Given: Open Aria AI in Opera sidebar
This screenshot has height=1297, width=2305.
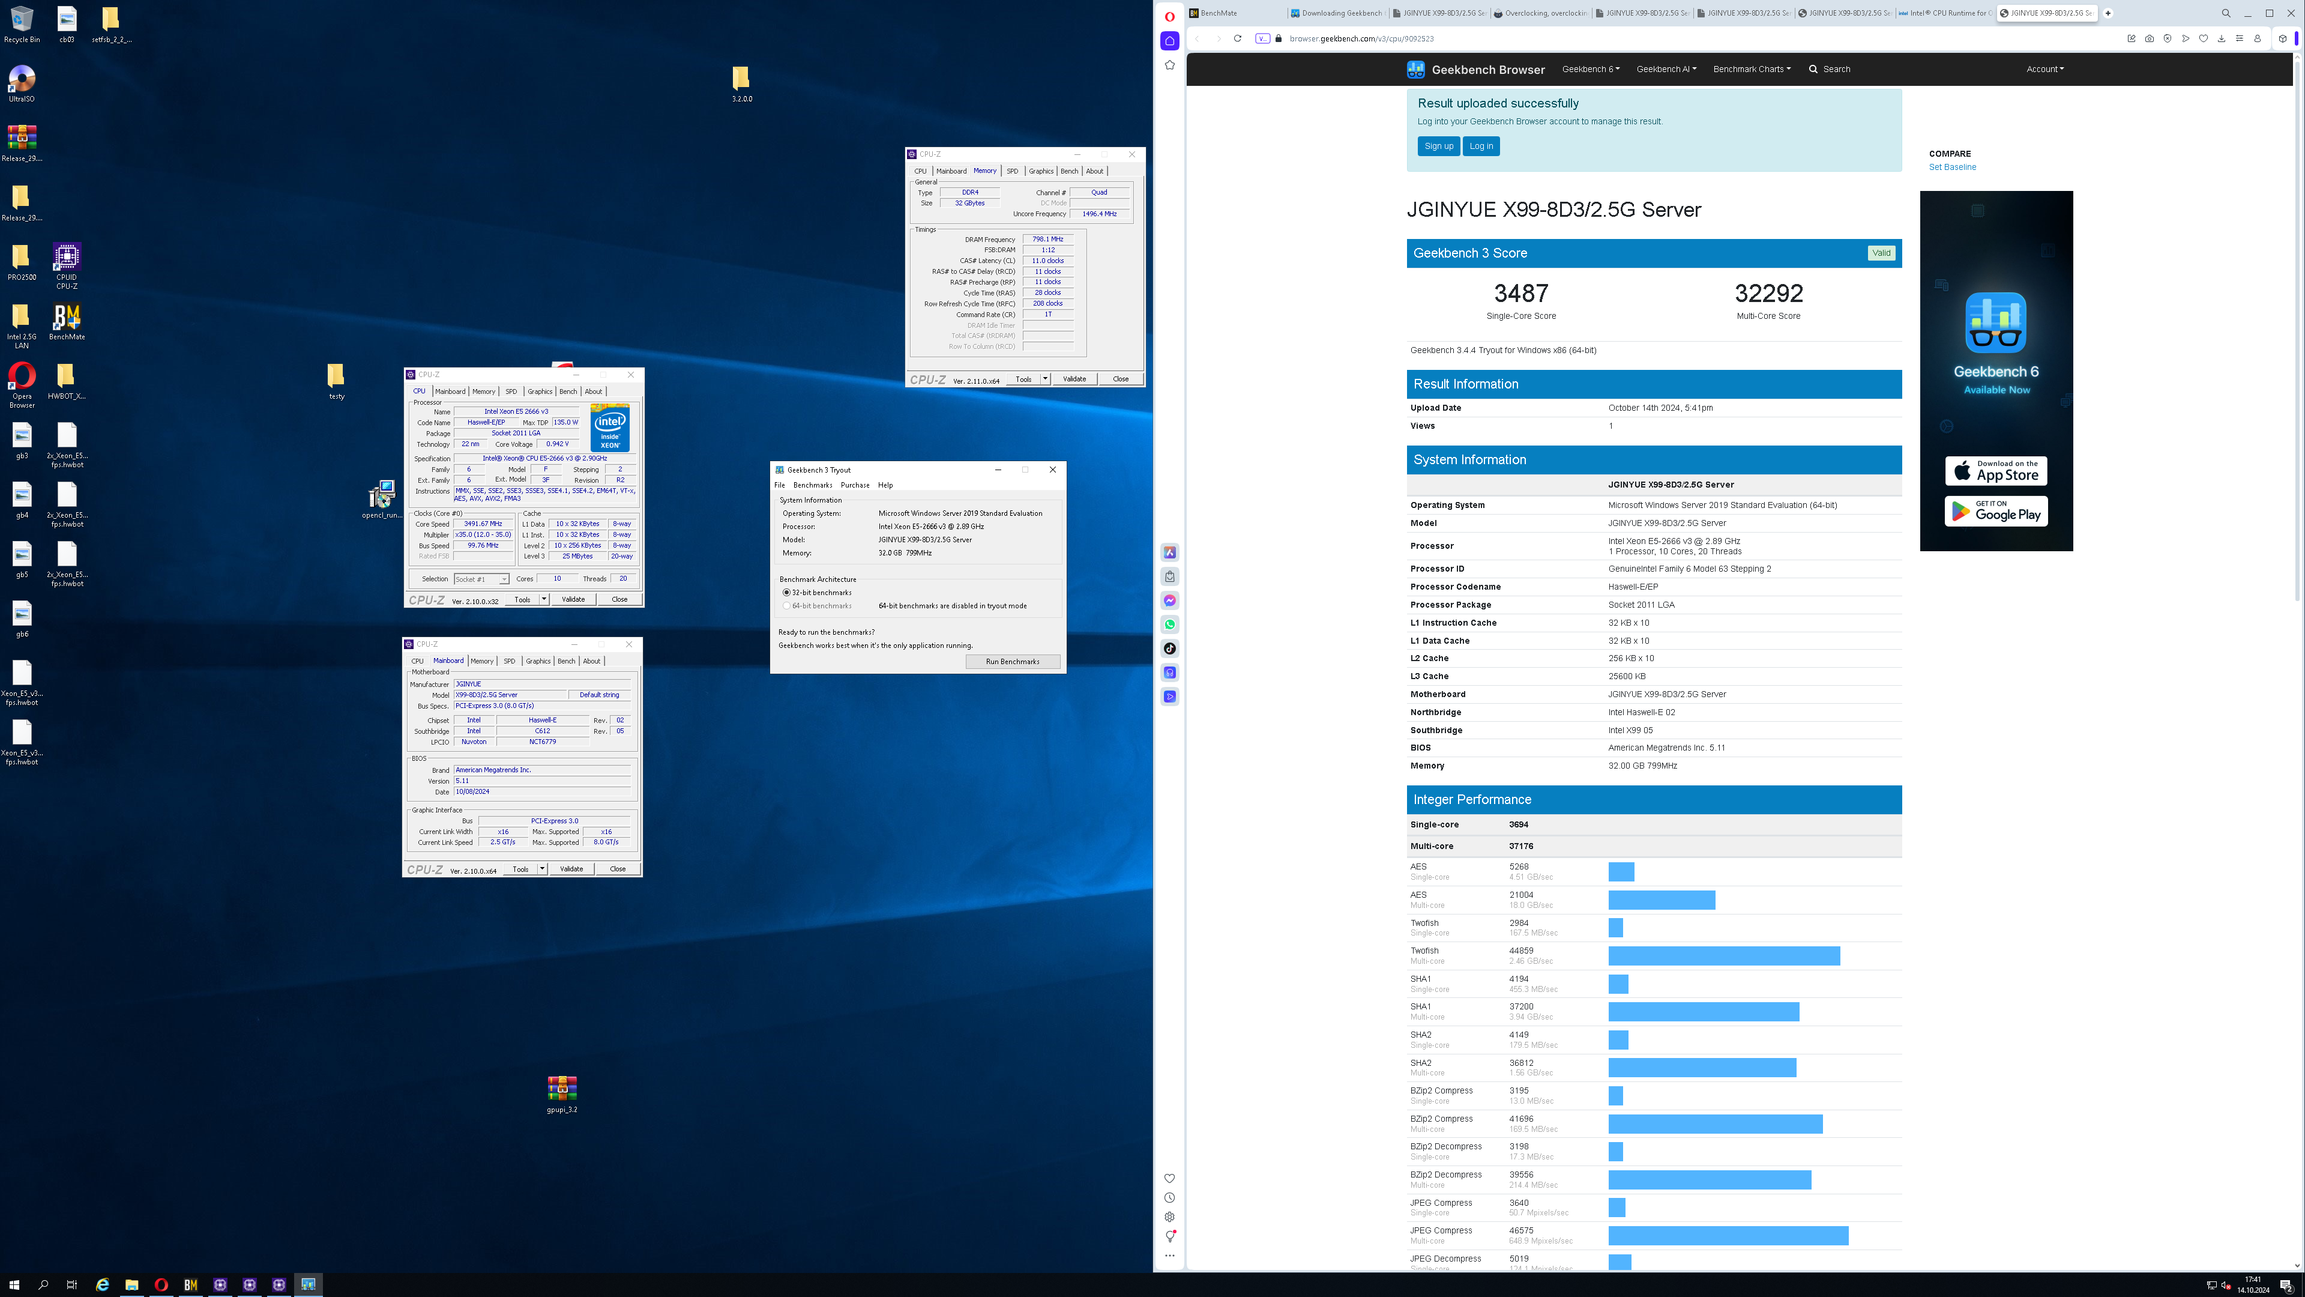Looking at the screenshot, I should pyautogui.click(x=1169, y=552).
